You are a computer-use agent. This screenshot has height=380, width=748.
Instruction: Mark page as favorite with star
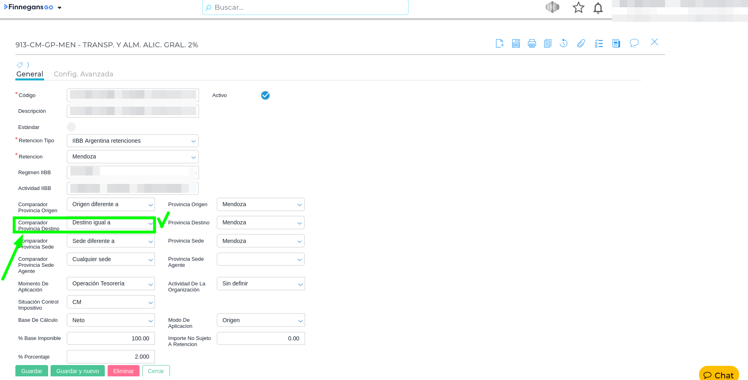(x=578, y=8)
